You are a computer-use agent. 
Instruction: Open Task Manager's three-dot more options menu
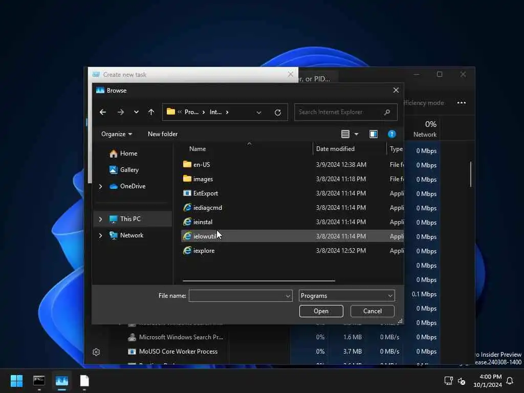click(x=462, y=102)
